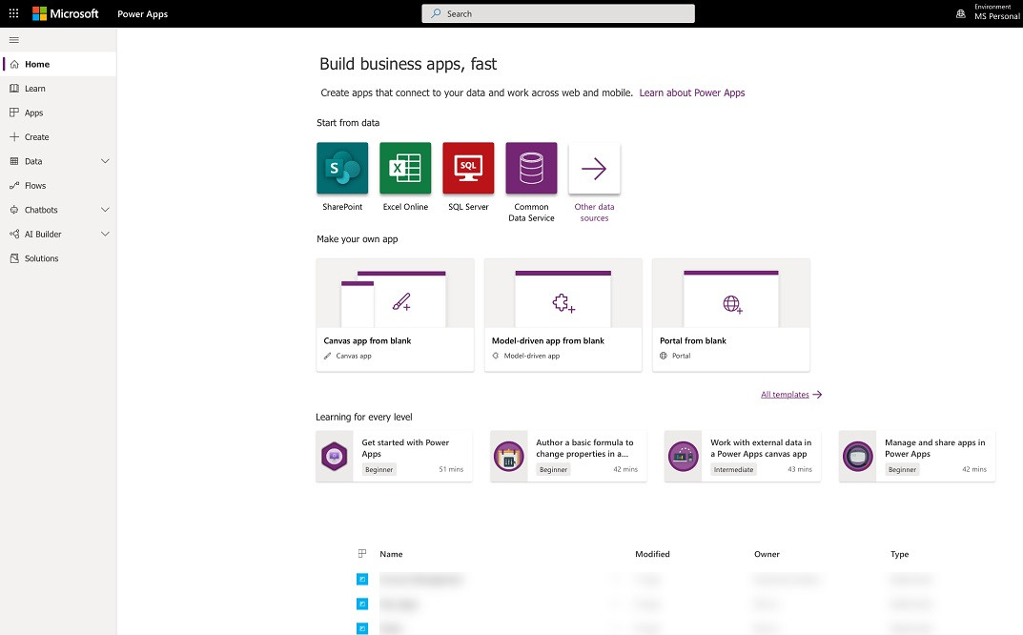The width and height of the screenshot is (1023, 635).
Task: Click the Solutions icon in sidebar
Action: tap(14, 258)
